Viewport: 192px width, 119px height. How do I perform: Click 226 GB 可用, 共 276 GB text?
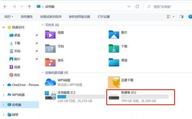[75, 101]
